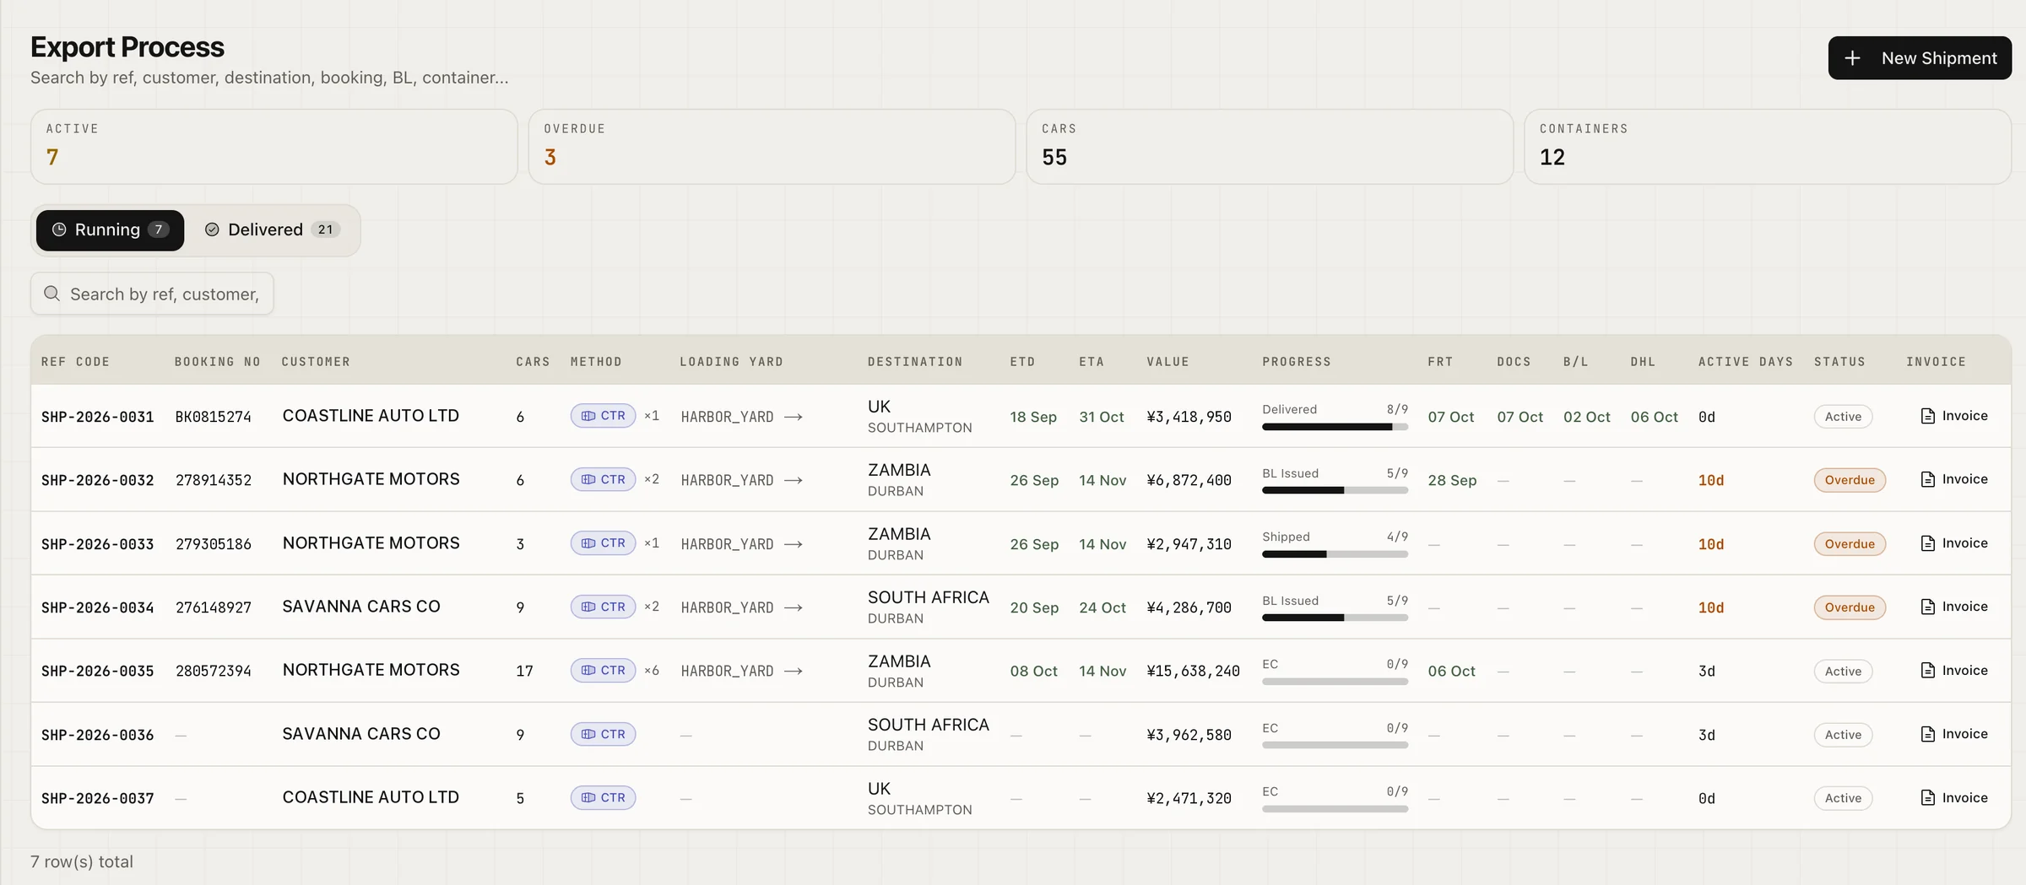
Task: Click CTR method badge for SHP-2026-0031
Action: pos(603,416)
